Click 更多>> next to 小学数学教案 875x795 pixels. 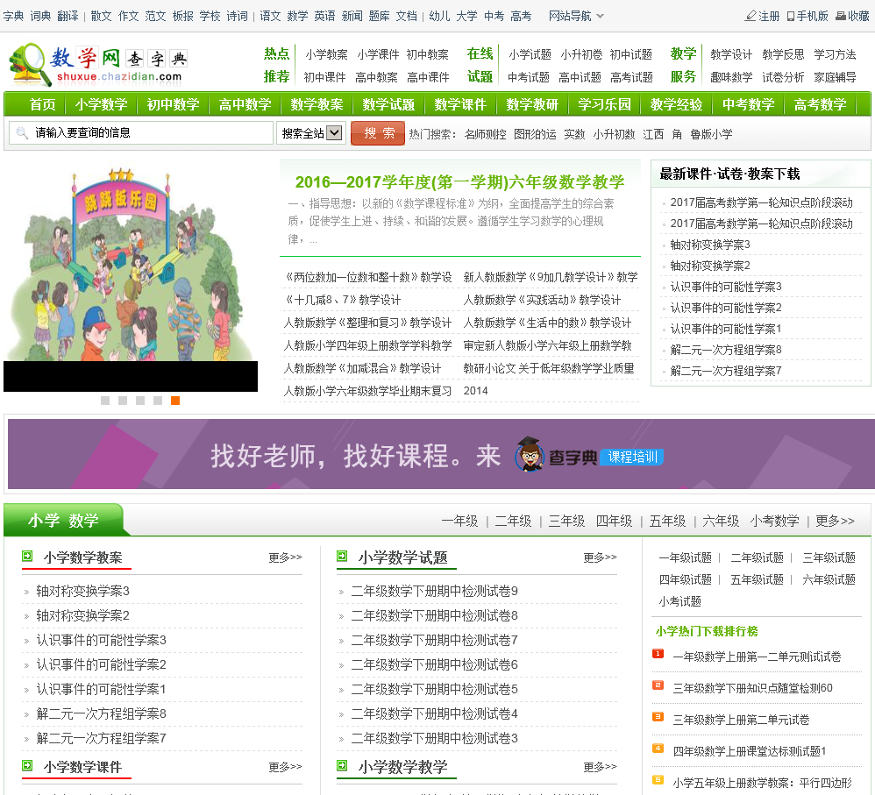pyautogui.click(x=285, y=557)
